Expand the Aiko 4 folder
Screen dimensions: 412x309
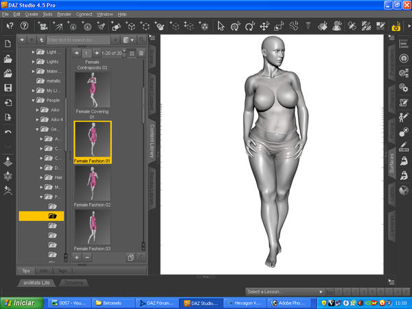[37, 119]
